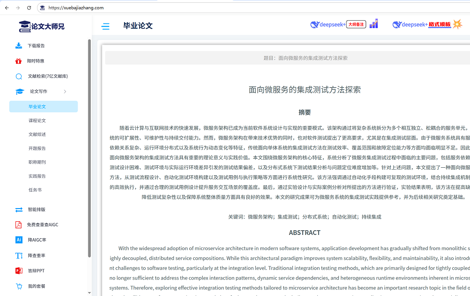Open the 任务书 sidebar entry
470x296 pixels.
point(35,190)
